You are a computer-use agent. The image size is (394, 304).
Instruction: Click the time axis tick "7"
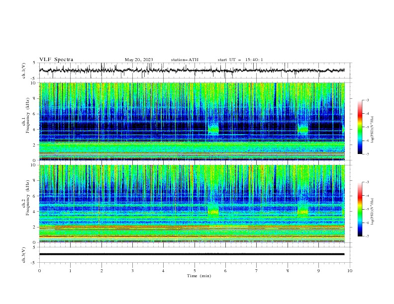[x=257, y=271]
